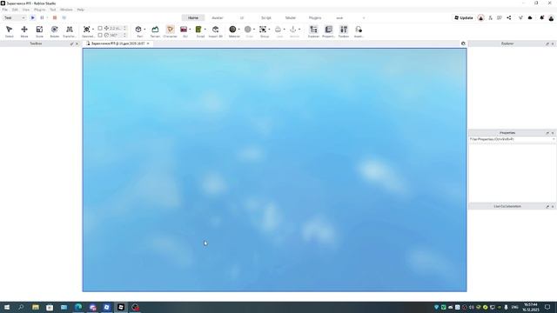
Task: Expand the Script dropdown arrow
Action: click(x=205, y=30)
